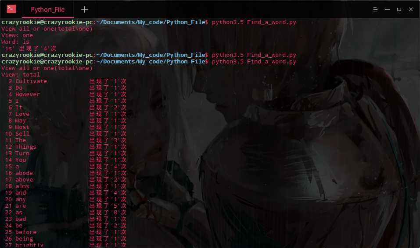The image size is (420, 248).
Task: Click the word 'bad' in row 23
Action: coord(21,219)
